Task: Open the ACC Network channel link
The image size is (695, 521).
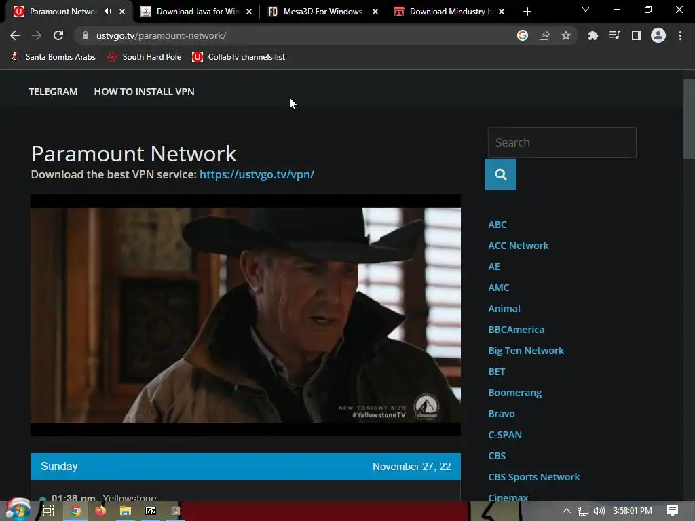Action: [518, 246]
